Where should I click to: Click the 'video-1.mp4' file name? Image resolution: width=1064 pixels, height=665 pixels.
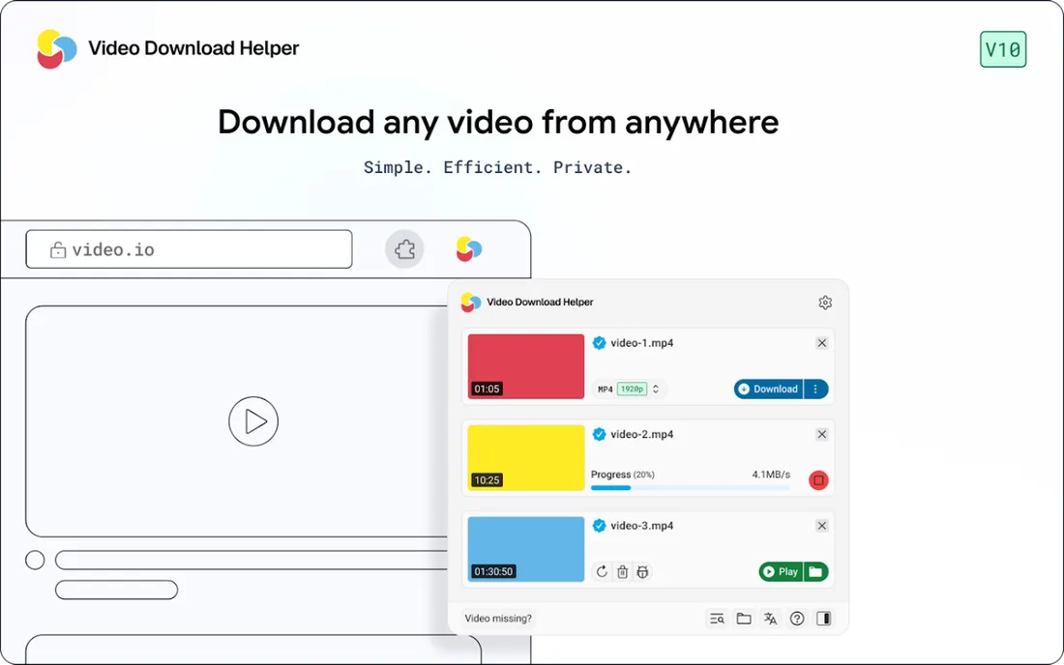point(642,343)
